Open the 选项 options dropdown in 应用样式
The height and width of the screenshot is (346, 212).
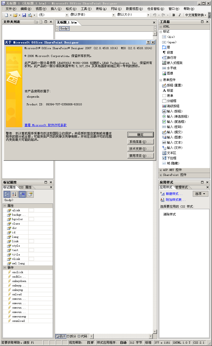point(201,194)
